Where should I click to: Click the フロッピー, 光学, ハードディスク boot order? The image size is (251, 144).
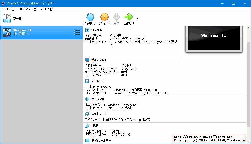pyautogui.click(x=128, y=39)
